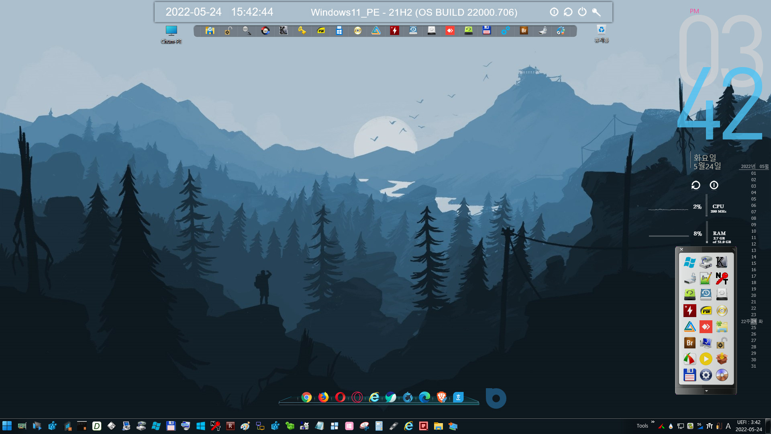Launch the blue gear settings icon in panel
Screen dimensions: 771x434
(706, 375)
